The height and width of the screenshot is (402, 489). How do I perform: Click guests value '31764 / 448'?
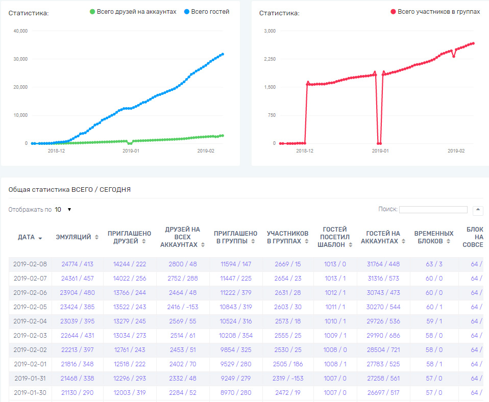point(383,264)
